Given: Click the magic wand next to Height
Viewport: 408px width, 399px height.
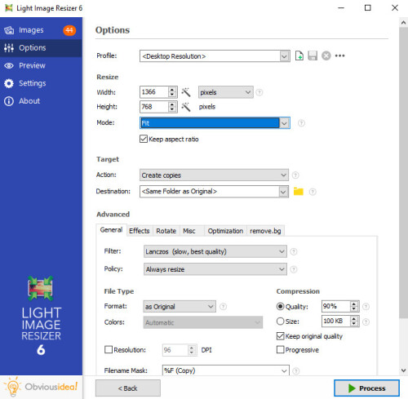Looking at the screenshot, I should pos(186,107).
